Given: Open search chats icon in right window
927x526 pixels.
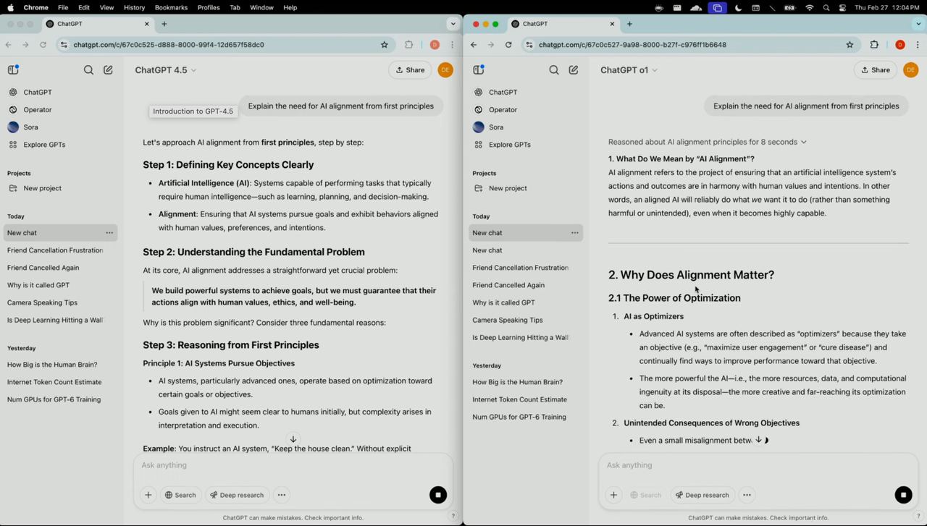Looking at the screenshot, I should click(x=554, y=70).
